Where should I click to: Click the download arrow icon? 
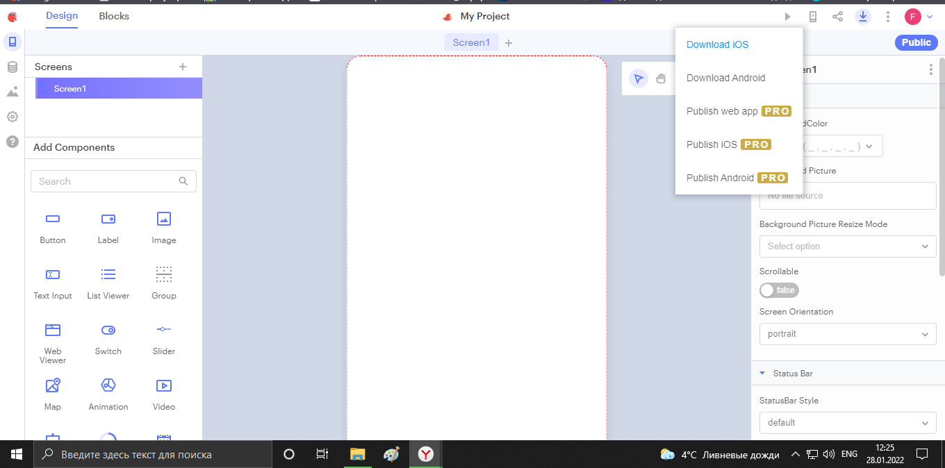point(862,16)
